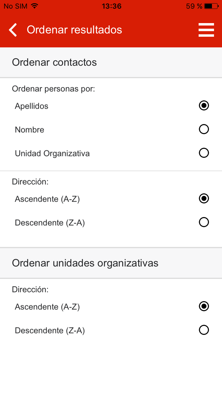Image resolution: width=222 pixels, height=395 pixels.
Task: Tap the Wi-Fi status icon
Action: tap(35, 6)
